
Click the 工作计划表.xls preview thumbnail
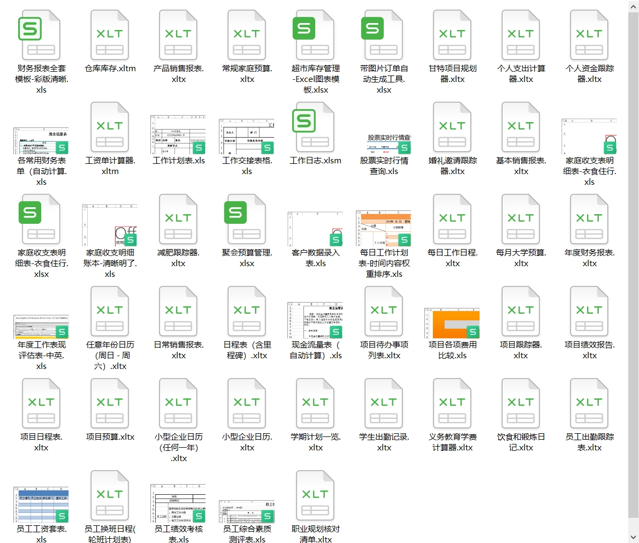point(178,134)
